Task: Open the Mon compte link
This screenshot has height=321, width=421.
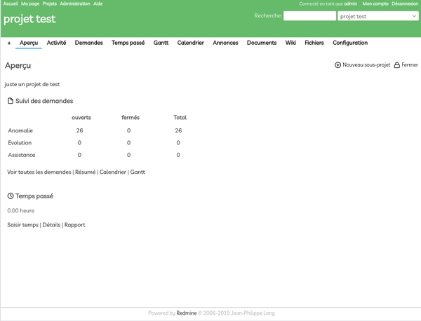Action: click(374, 4)
